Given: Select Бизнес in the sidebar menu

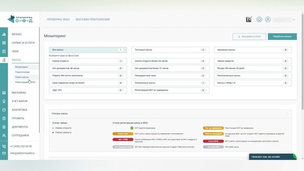Looking at the screenshot, I should pyautogui.click(x=17, y=34).
